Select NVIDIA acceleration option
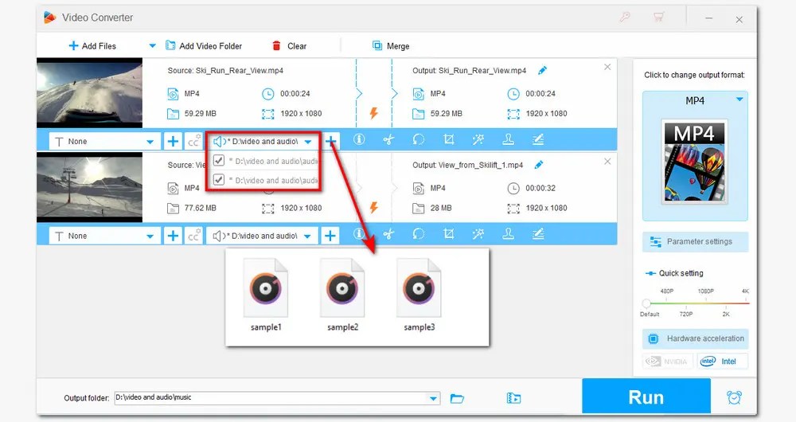Viewport: 796px width, 422px height. pyautogui.click(x=667, y=361)
